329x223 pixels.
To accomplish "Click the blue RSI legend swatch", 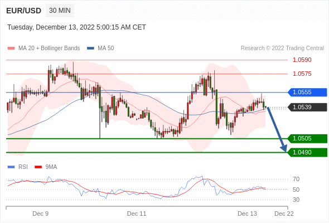I will click(11, 167).
